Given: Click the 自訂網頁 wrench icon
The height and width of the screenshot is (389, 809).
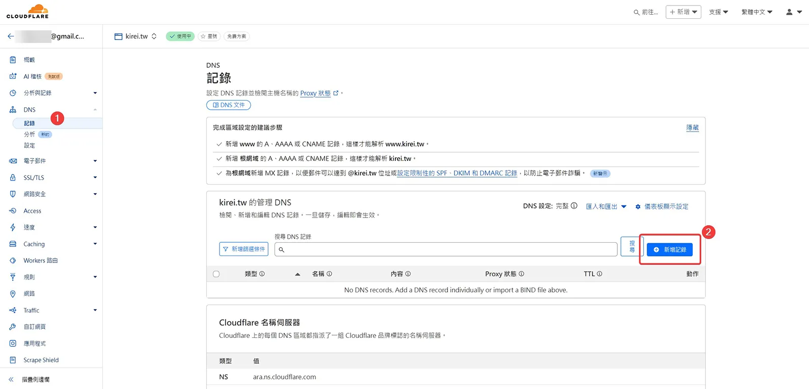Looking at the screenshot, I should click(13, 327).
